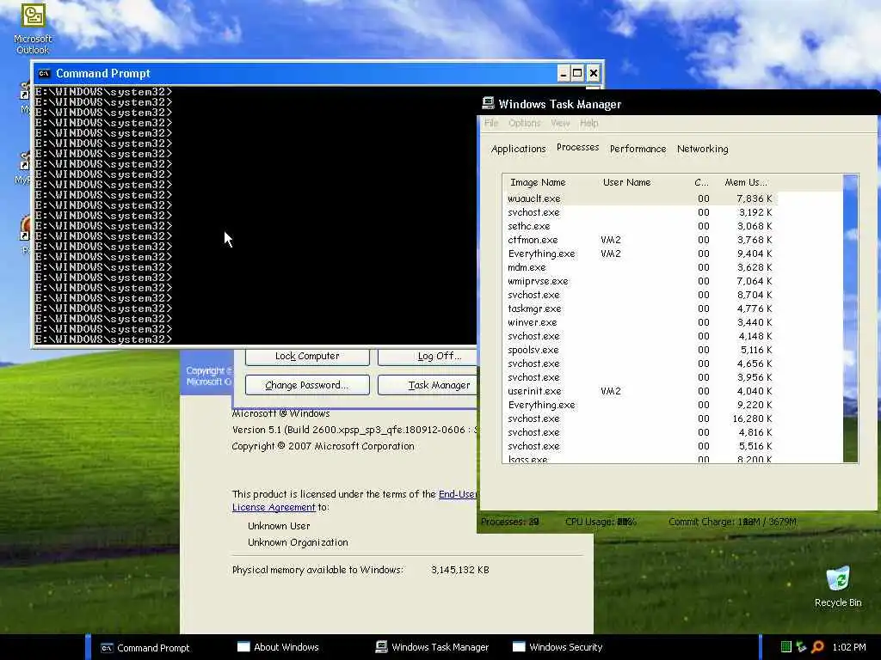
Task: Select the ctfmon.exe process row
Action: click(640, 240)
